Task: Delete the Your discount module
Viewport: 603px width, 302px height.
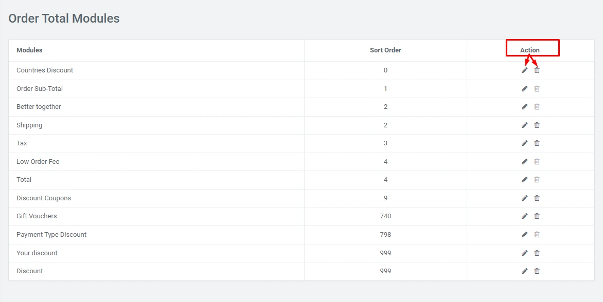Action: 537,253
